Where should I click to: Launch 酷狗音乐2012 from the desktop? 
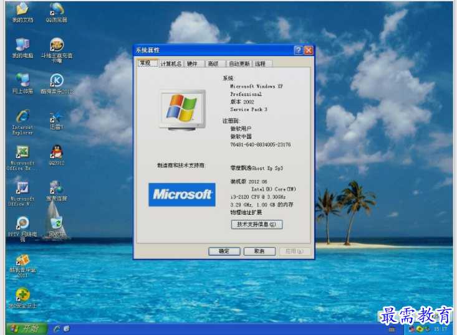(x=57, y=84)
